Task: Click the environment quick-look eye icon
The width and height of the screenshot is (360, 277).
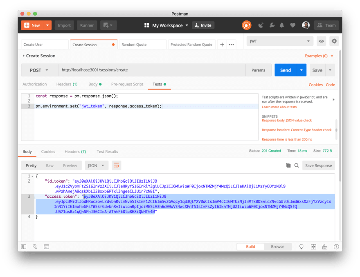Action: [322, 41]
